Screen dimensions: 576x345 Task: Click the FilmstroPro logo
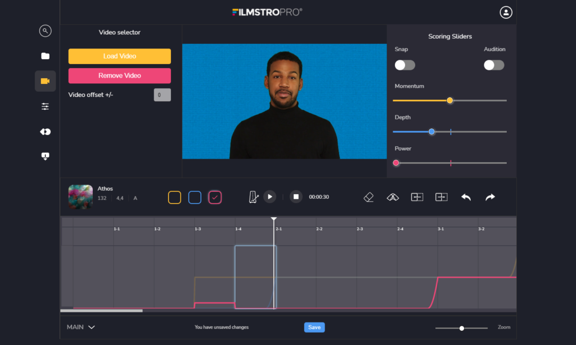267,12
